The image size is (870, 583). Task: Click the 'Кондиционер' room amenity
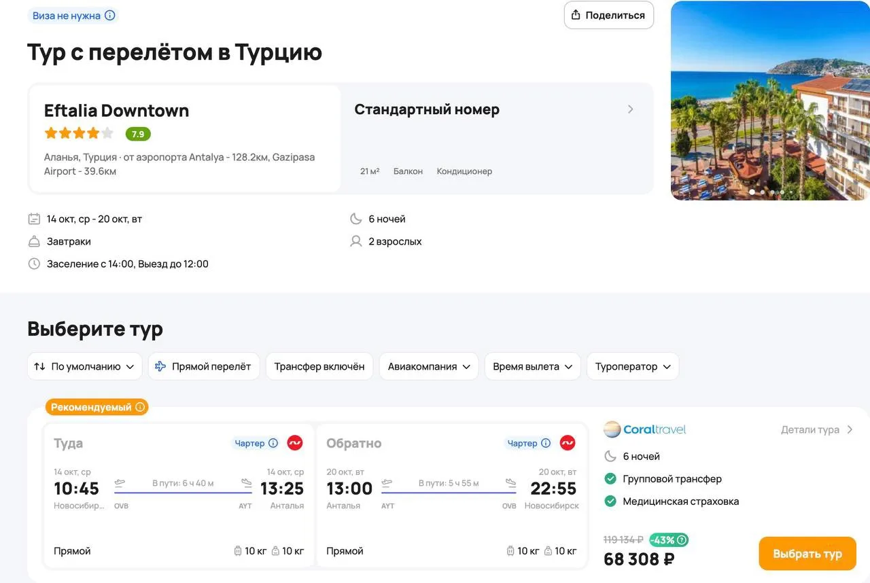464,171
